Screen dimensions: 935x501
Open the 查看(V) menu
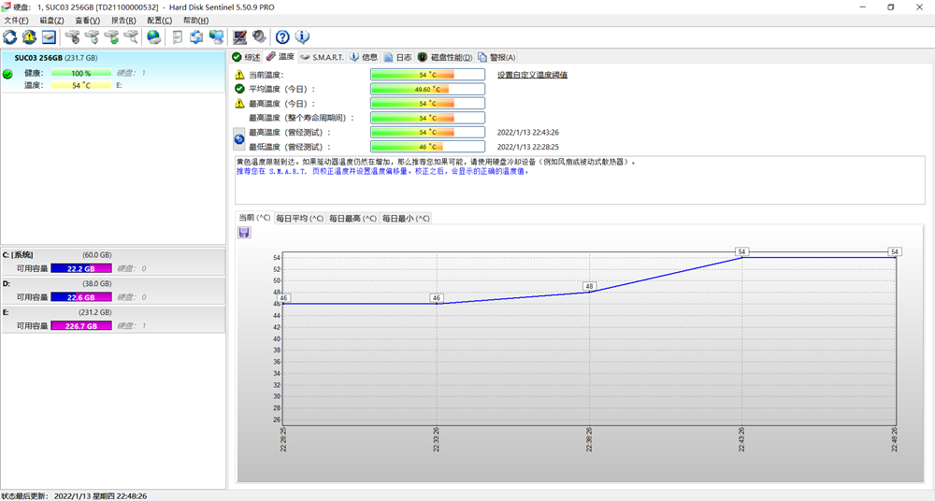(88, 21)
